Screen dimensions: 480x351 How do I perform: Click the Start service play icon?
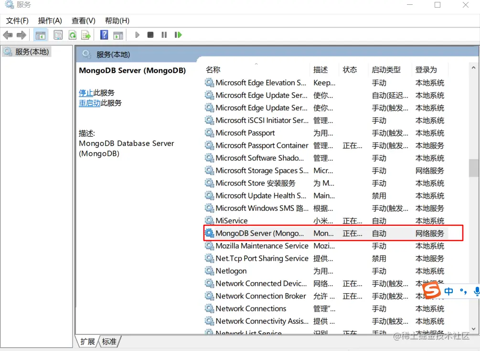click(137, 35)
